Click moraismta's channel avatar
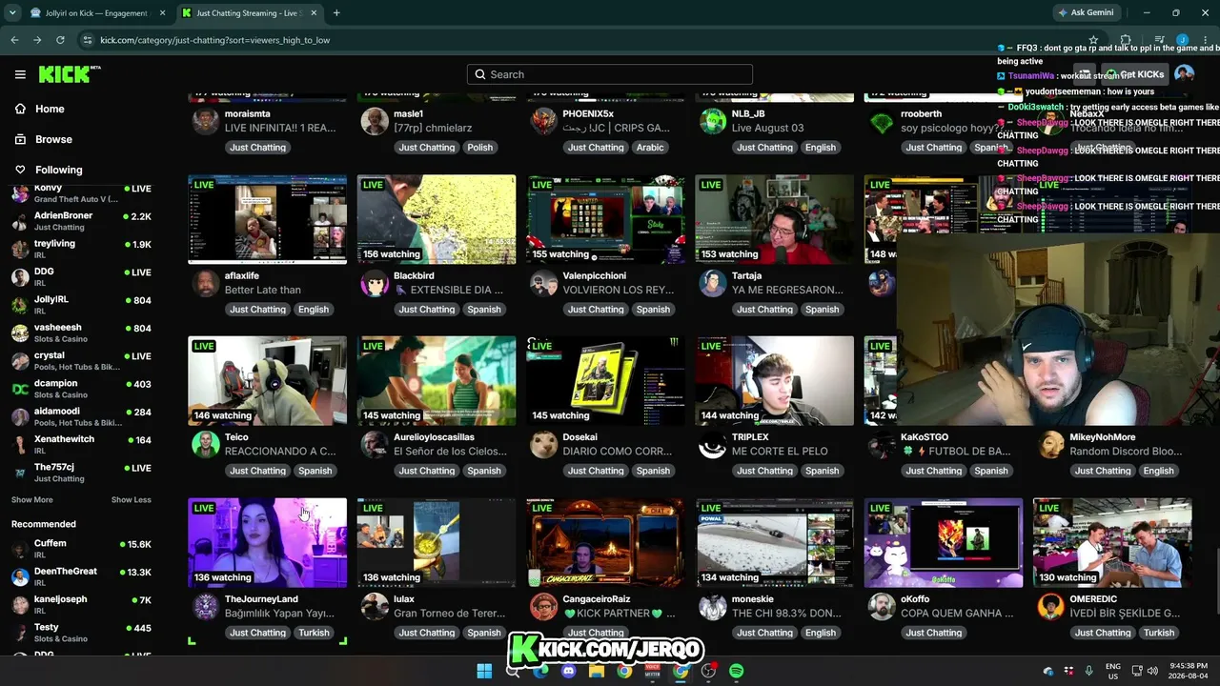Screen dimensions: 1220x686 [x=206, y=122]
